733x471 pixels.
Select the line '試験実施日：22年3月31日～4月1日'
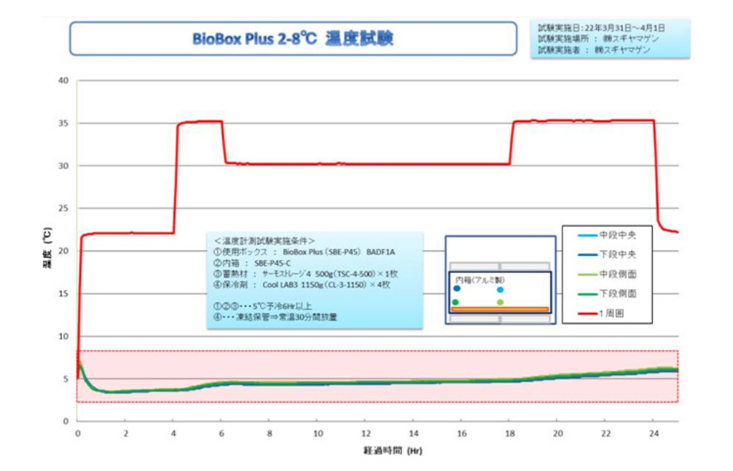pos(601,28)
